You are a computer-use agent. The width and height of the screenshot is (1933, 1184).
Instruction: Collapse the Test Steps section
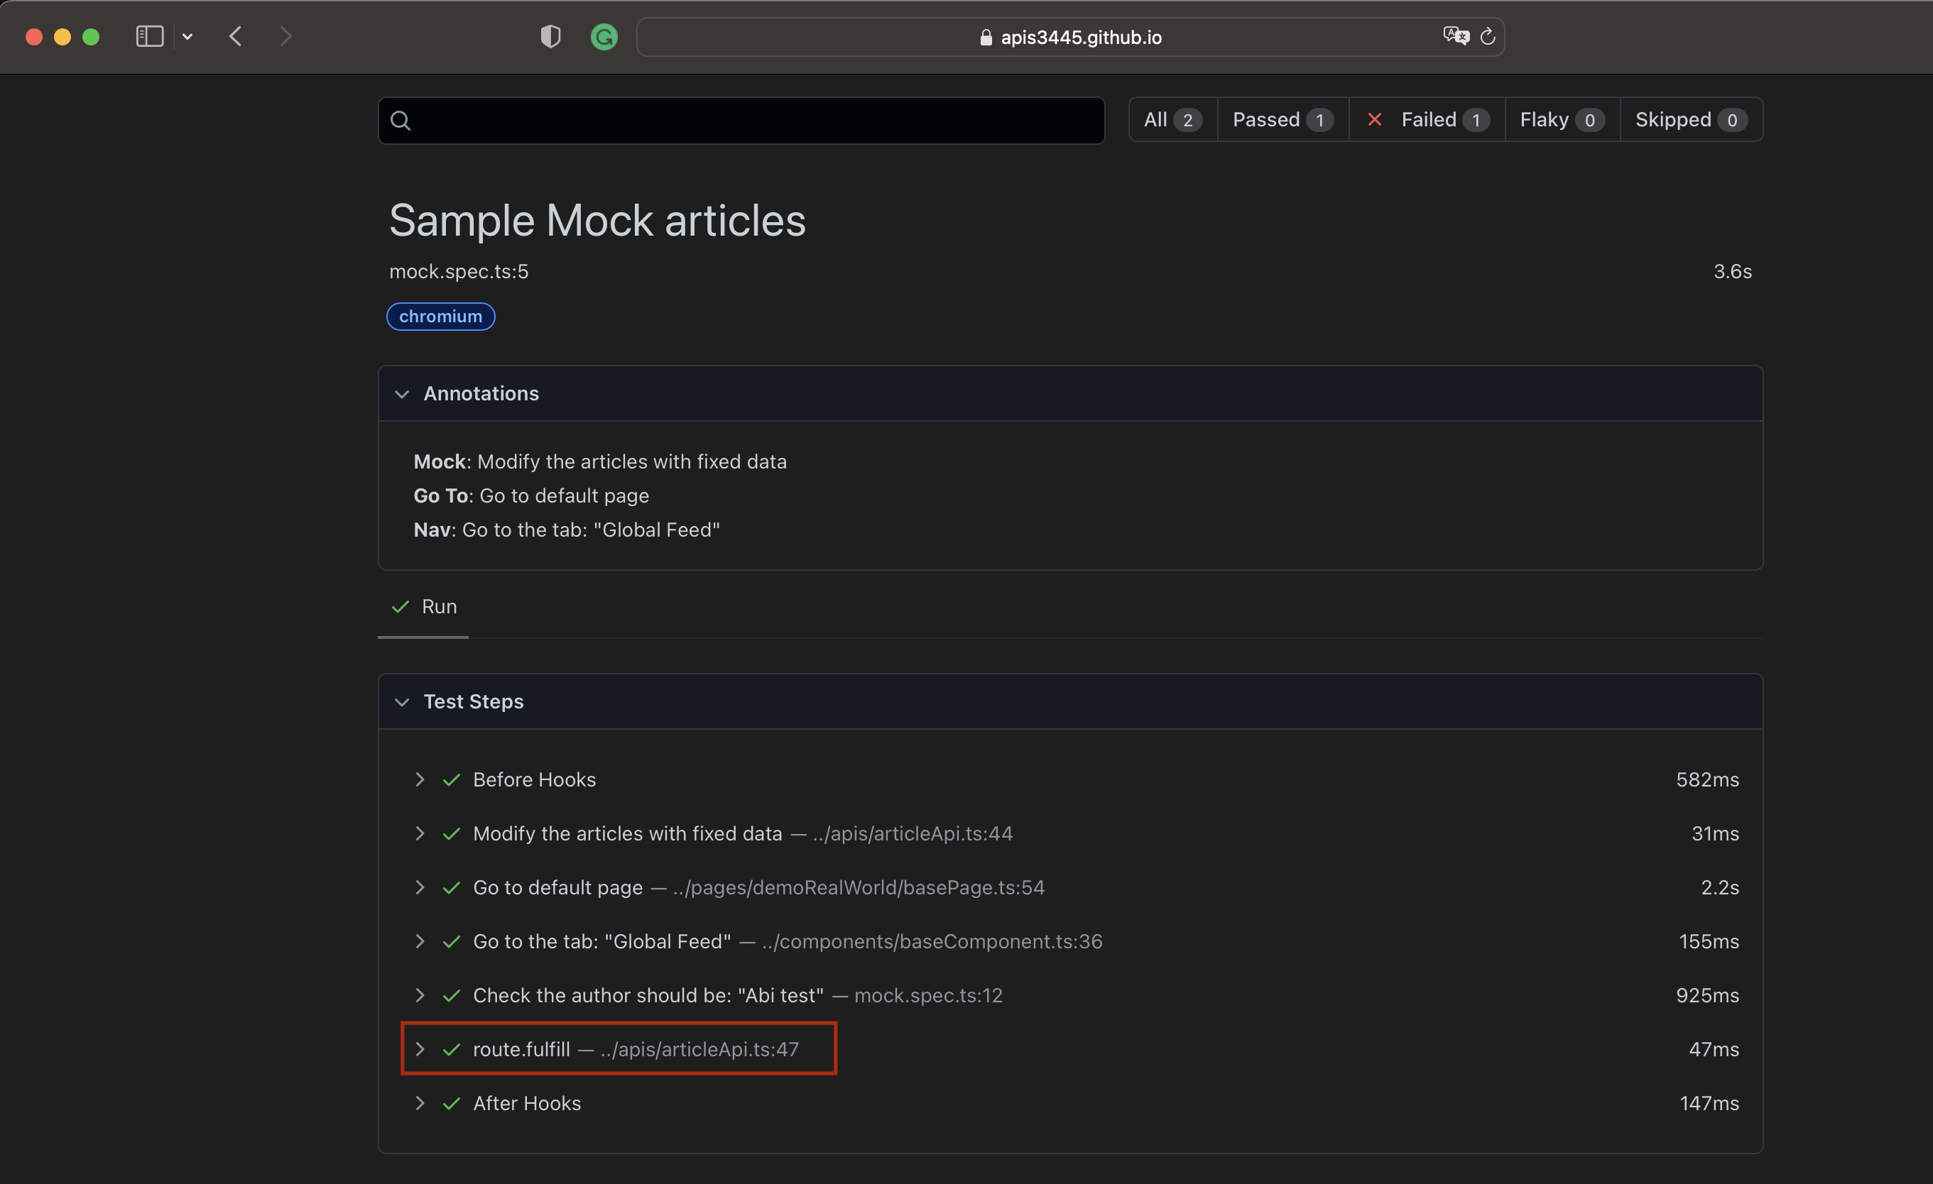pos(403,702)
